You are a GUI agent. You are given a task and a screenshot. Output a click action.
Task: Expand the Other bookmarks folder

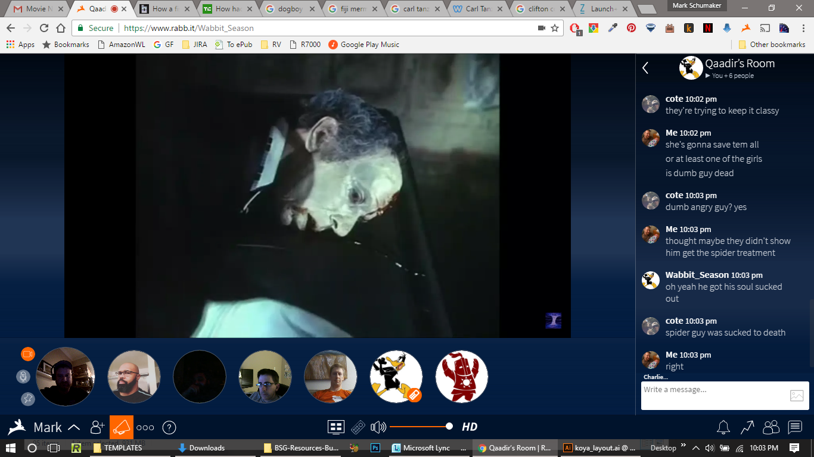[x=772, y=45]
